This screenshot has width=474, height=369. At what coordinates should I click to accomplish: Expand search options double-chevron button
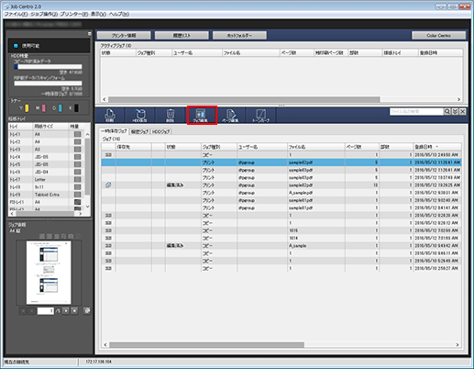click(x=455, y=112)
